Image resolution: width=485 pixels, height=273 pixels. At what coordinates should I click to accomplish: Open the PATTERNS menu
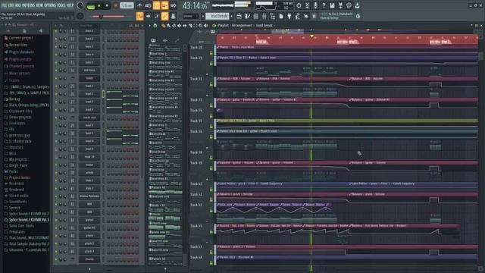28,5
